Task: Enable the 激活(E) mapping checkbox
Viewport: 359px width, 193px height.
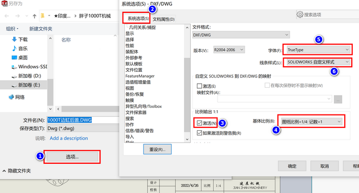Action: click(199, 86)
